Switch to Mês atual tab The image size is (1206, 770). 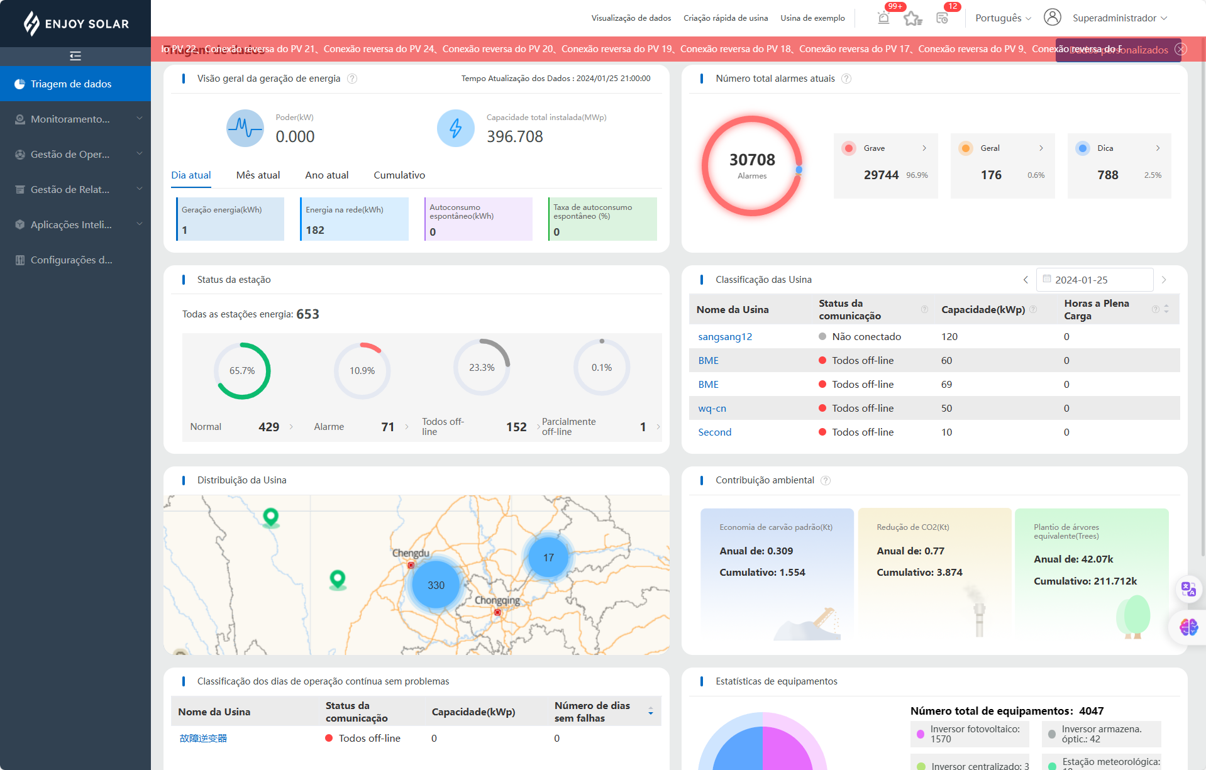tap(258, 175)
